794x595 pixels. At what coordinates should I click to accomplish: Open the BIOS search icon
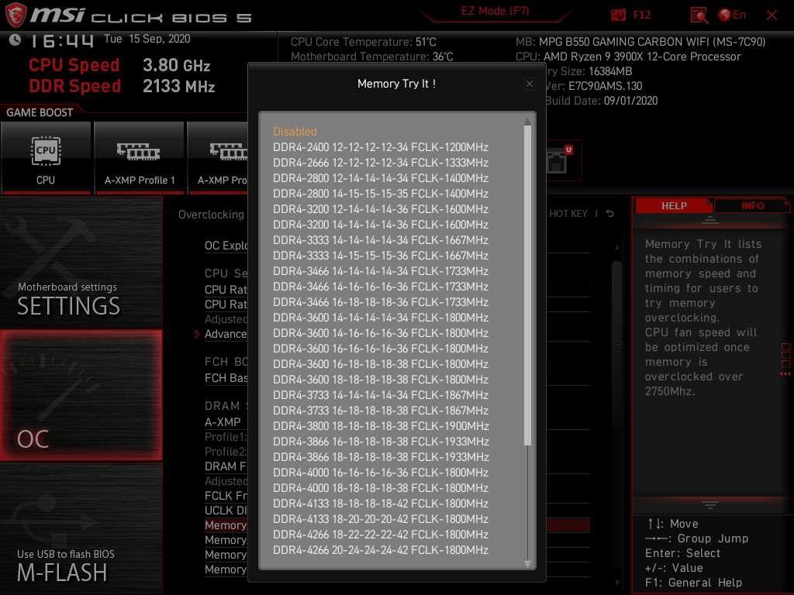[x=699, y=15]
